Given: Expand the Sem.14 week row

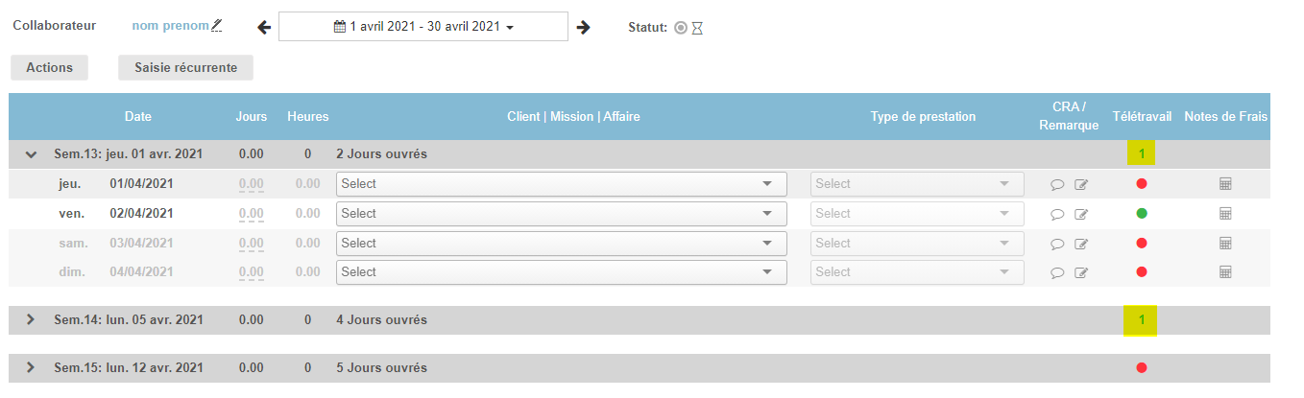Looking at the screenshot, I should 31,320.
